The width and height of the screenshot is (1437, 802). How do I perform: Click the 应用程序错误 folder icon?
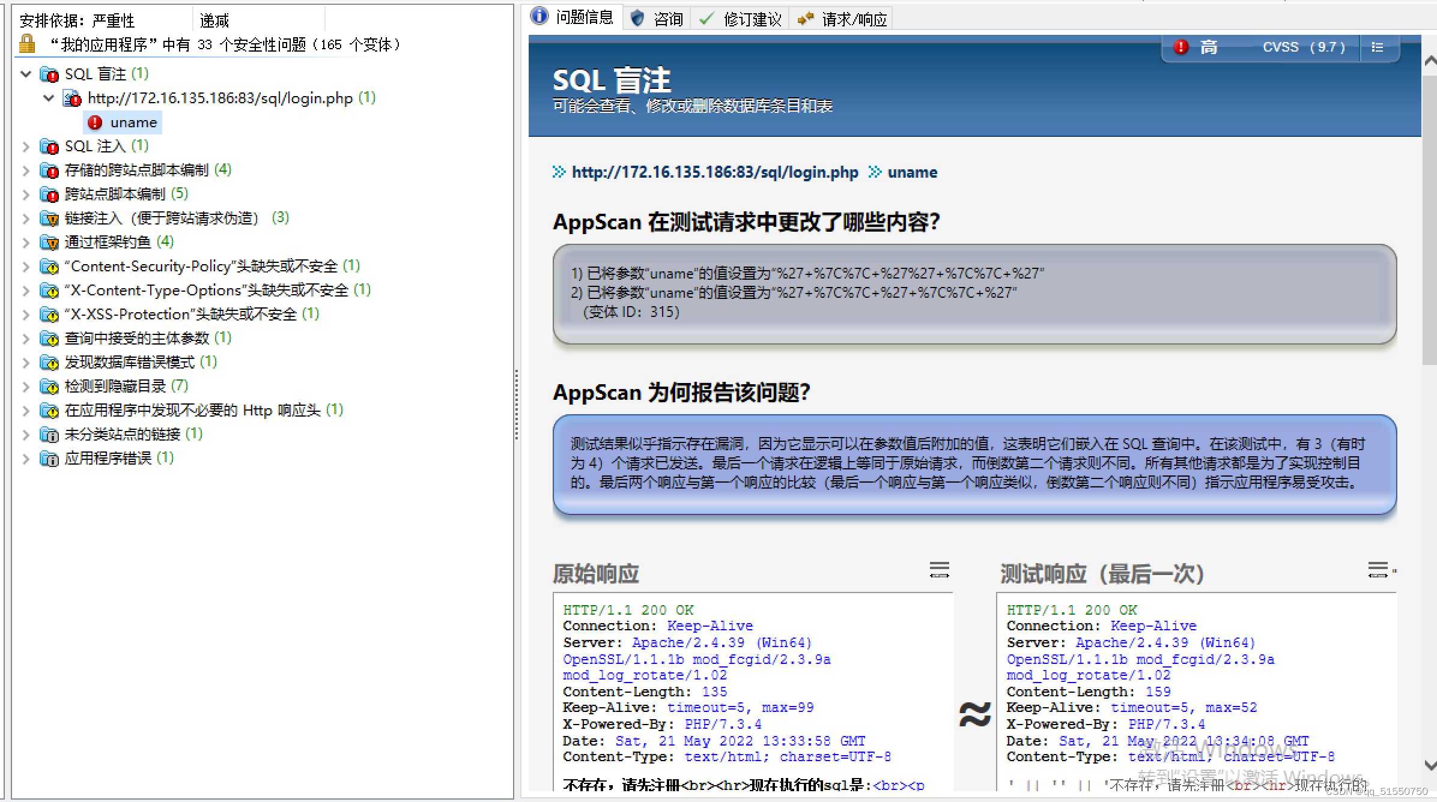click(49, 459)
